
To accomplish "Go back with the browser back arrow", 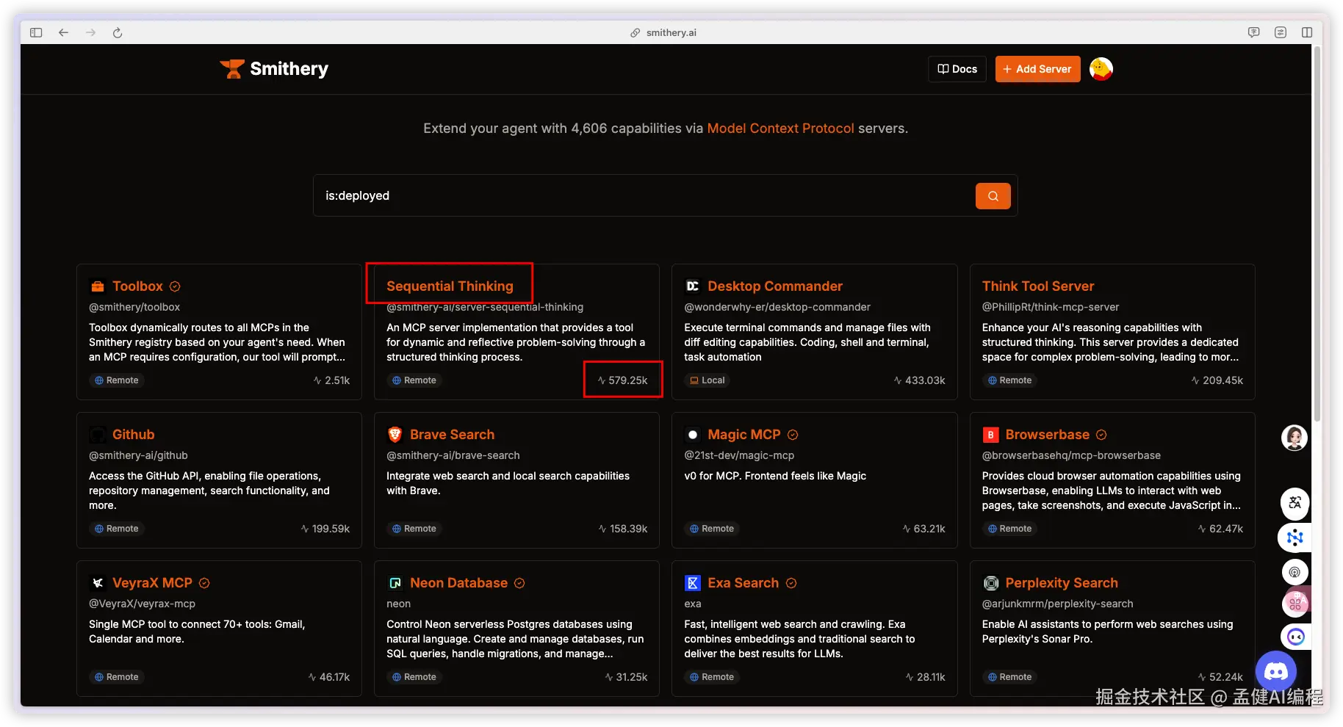I will tap(64, 32).
